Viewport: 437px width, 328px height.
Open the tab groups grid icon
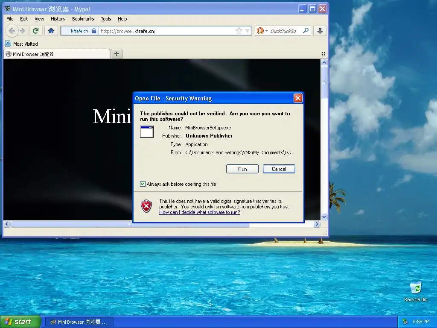[x=323, y=54]
